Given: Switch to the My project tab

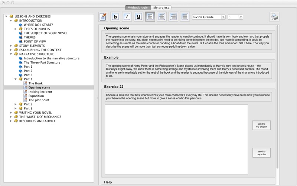Looking at the screenshot, I should [161, 7].
